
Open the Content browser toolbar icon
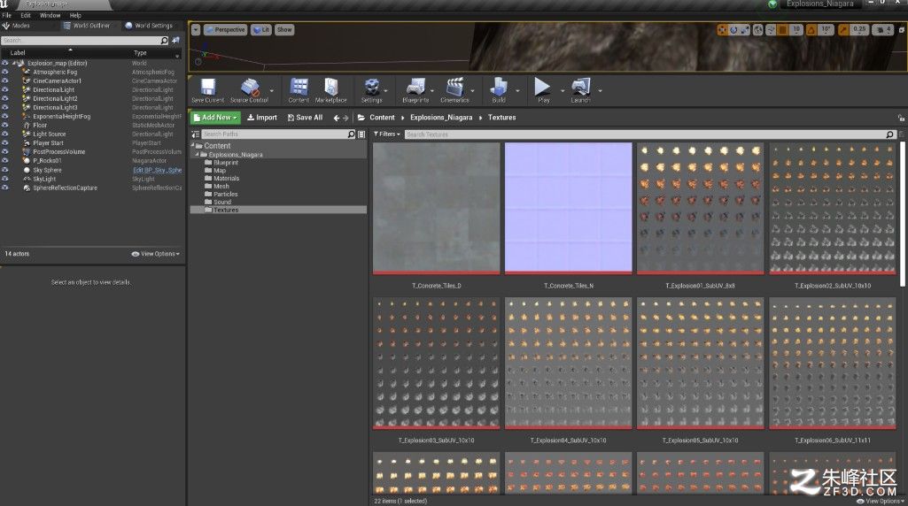299,88
